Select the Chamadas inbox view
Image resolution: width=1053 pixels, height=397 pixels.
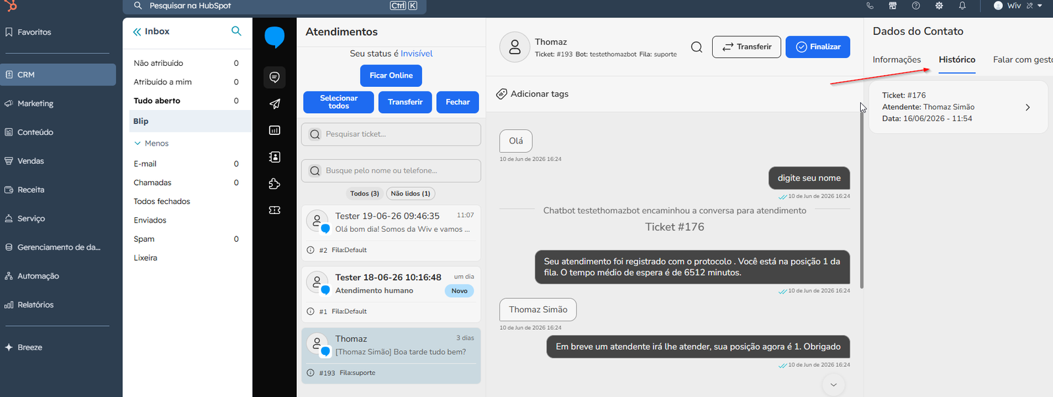pos(187,182)
